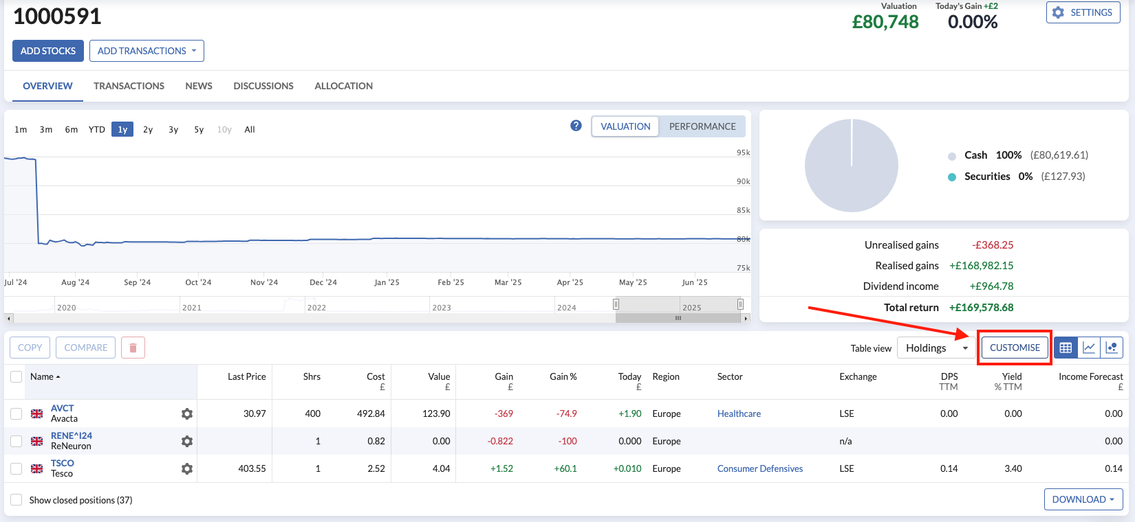1135x522 pixels.
Task: Switch to the Transactions tab
Action: pyautogui.click(x=129, y=86)
